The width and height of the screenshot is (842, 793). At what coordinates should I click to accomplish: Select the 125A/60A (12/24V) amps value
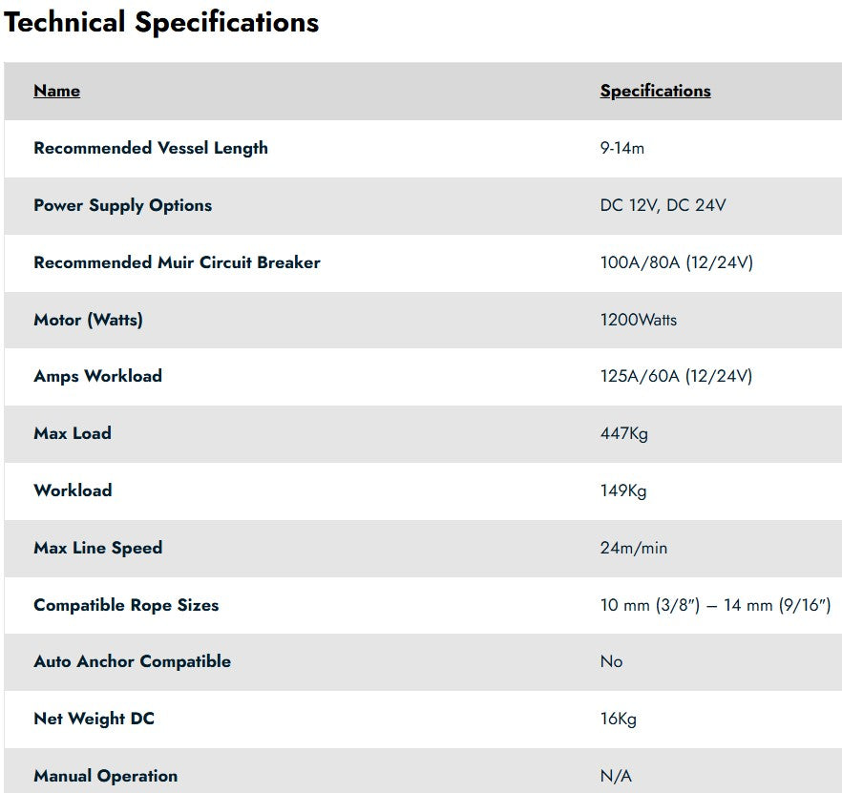click(x=676, y=376)
